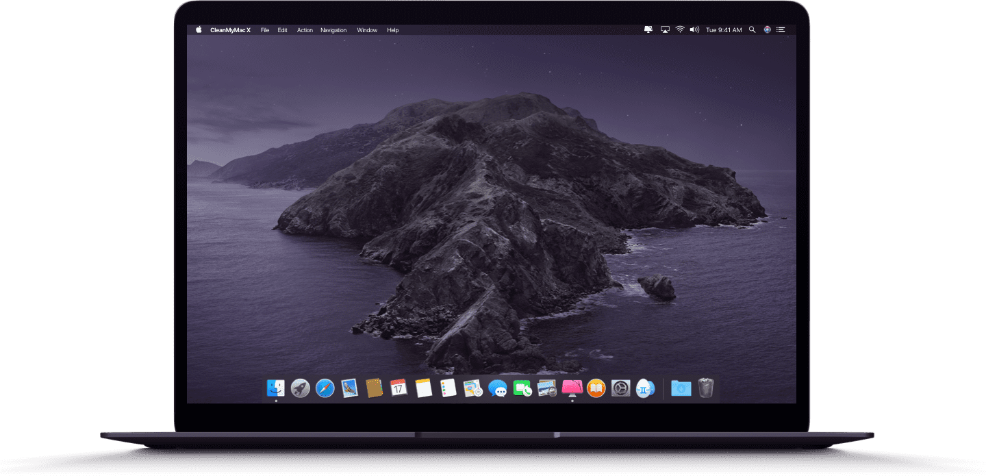Open FaceTime green icon in dock
Image resolution: width=986 pixels, height=476 pixels.
[x=522, y=388]
